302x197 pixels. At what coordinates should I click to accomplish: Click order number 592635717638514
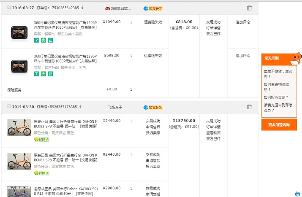[x=65, y=107]
